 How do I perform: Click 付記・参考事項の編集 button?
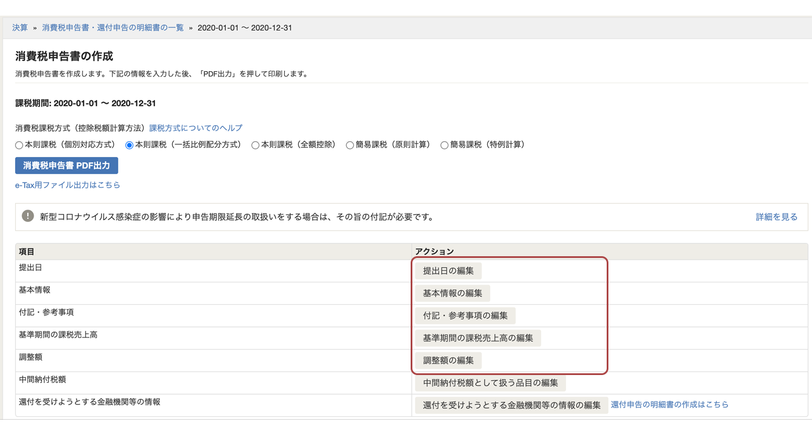coord(465,316)
